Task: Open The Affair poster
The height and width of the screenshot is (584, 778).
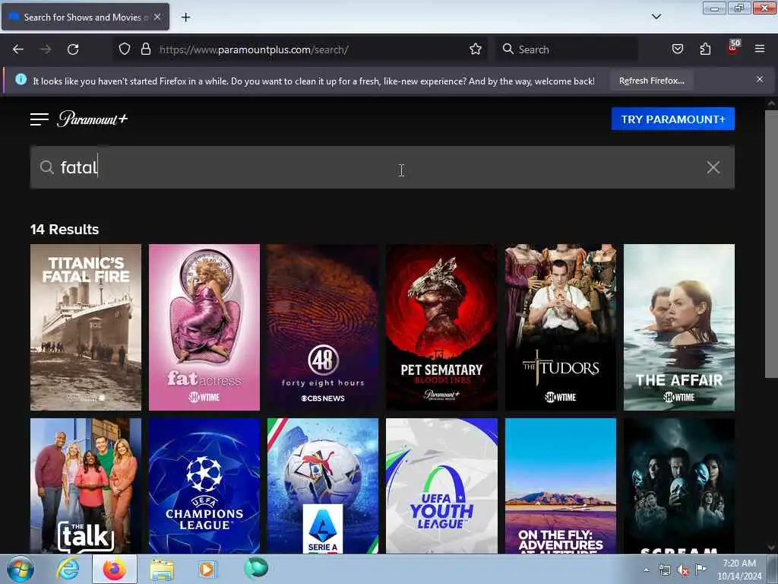Action: pos(679,327)
